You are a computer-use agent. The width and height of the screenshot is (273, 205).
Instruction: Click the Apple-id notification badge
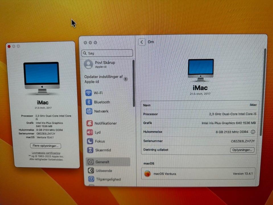coord(125,79)
